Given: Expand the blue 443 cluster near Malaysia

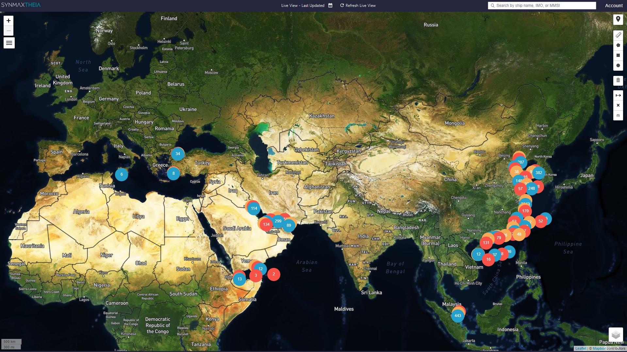Looking at the screenshot, I should tap(458, 316).
